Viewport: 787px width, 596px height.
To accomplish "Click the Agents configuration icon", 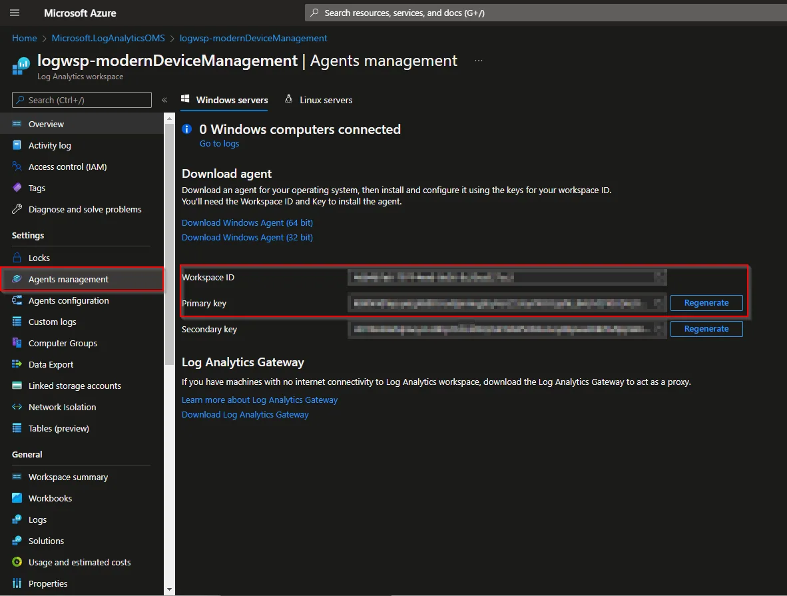I will (x=17, y=300).
